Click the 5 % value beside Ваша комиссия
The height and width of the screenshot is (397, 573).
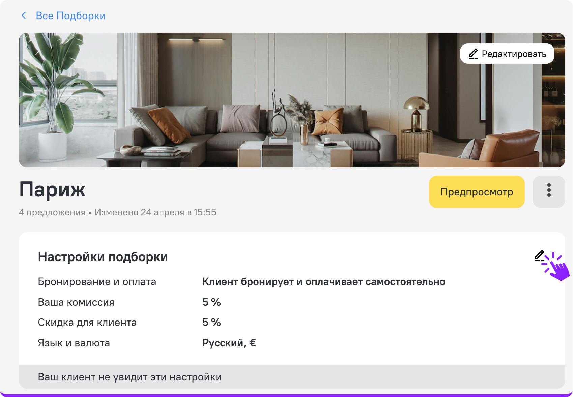click(211, 302)
